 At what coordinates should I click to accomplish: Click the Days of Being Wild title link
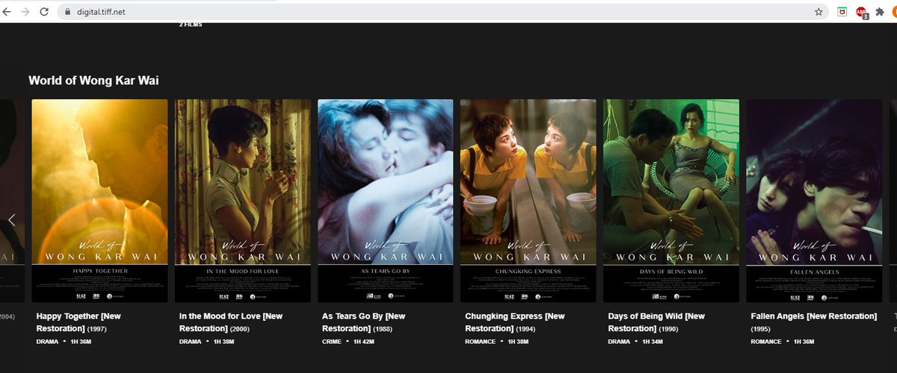(656, 322)
